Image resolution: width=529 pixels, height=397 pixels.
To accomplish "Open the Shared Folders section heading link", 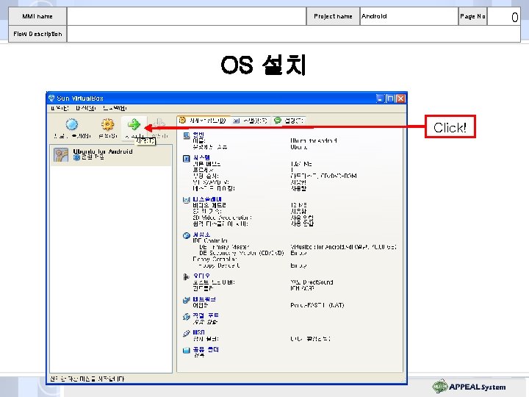I will click(x=206, y=349).
